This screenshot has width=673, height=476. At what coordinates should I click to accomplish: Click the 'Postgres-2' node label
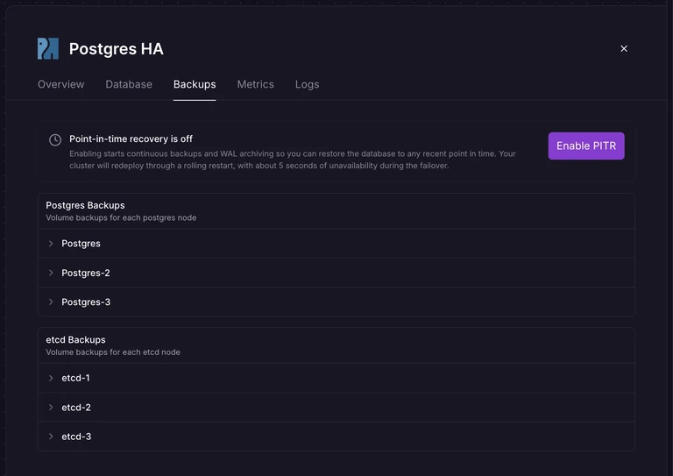[x=85, y=273]
